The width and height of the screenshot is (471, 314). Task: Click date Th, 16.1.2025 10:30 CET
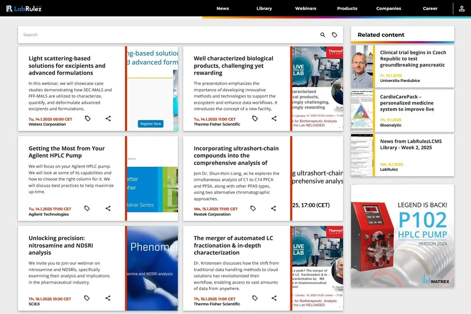pos(50,299)
